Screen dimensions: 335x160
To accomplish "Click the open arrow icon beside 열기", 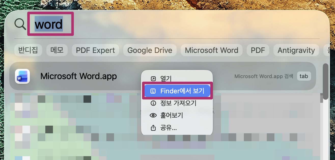I will pos(153,79).
